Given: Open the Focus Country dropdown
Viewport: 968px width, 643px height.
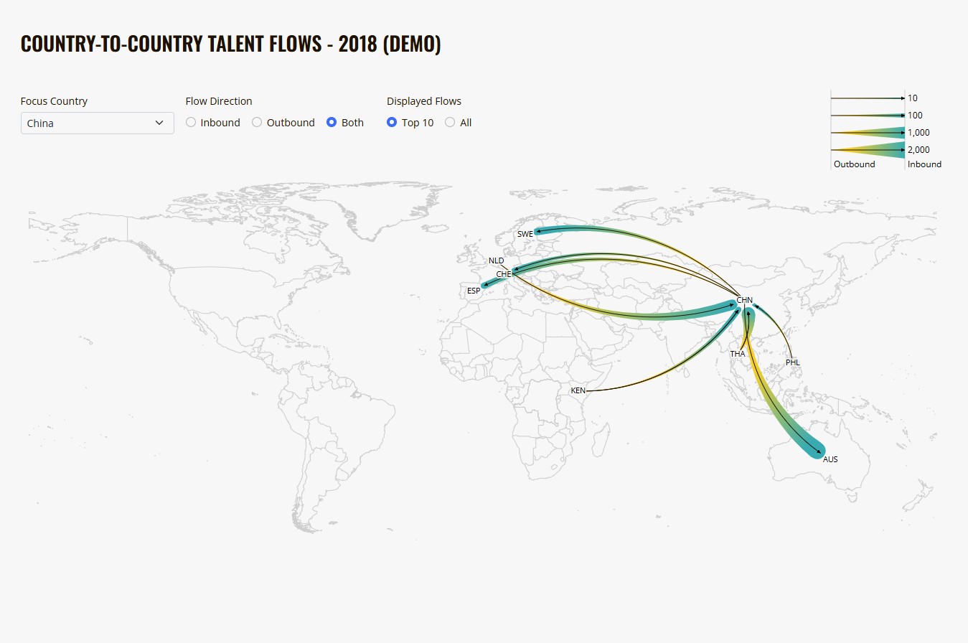Looking at the screenshot, I should click(x=97, y=123).
